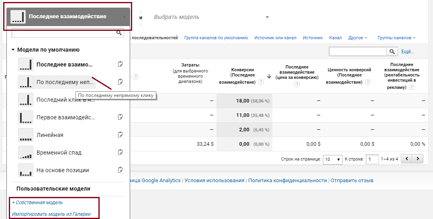Open help icon beside the model dropdown
433x219 pixels.
[x=135, y=77]
